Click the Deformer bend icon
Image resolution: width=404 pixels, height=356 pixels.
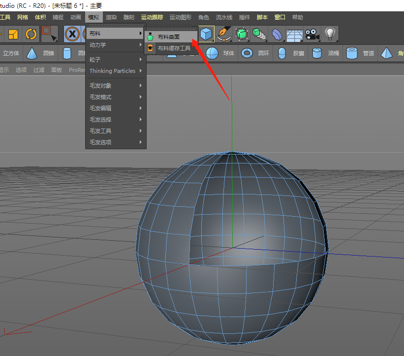[278, 34]
